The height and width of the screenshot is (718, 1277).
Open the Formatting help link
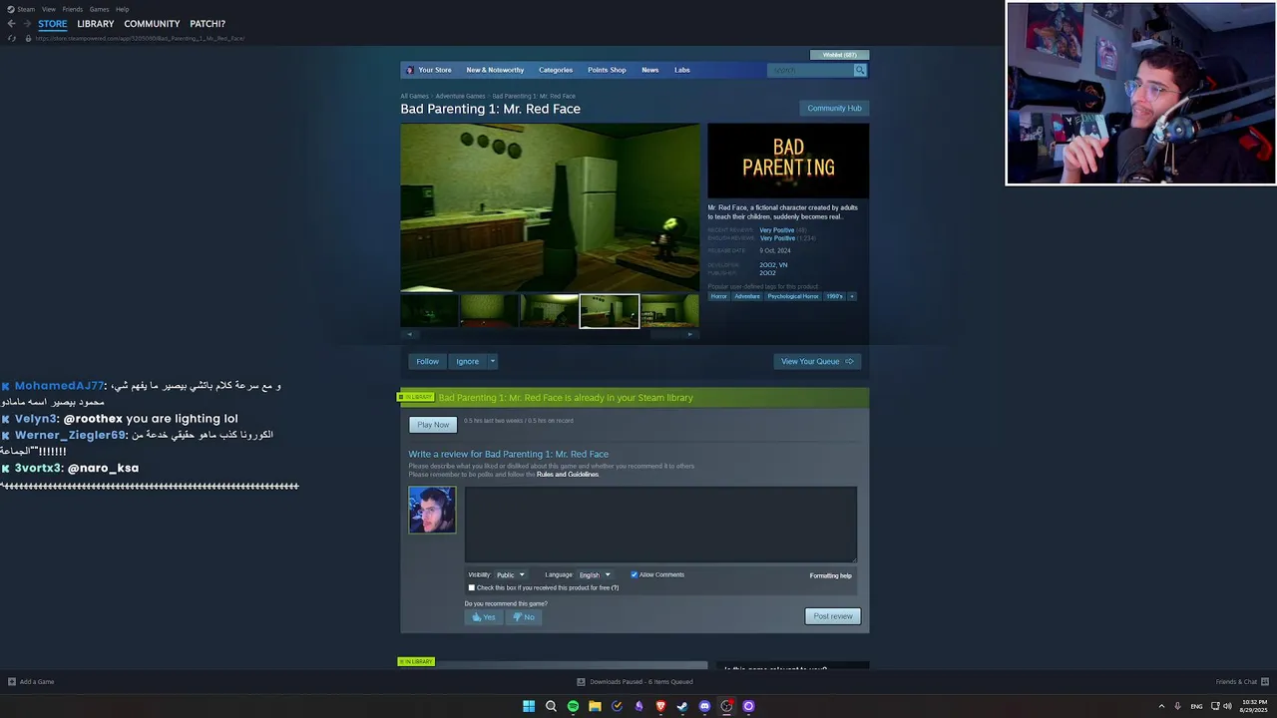point(831,575)
